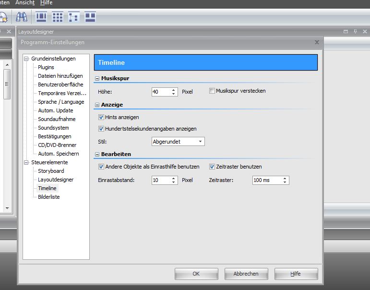Viewport: 370px width, 290px height.
Task: Click the CD disc icon in toolbar
Action: (3, 18)
